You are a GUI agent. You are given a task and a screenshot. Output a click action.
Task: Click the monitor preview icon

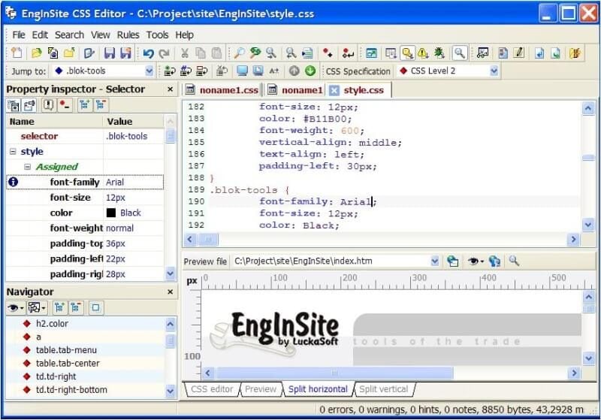(242, 71)
